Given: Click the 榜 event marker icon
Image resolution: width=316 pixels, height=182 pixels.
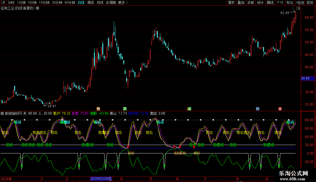Looking at the screenshot, I should click(x=98, y=109).
